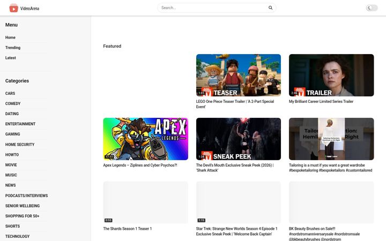Click title 'The Shards Season 1 Teaser 1'
386x241 pixels.
coord(127,229)
